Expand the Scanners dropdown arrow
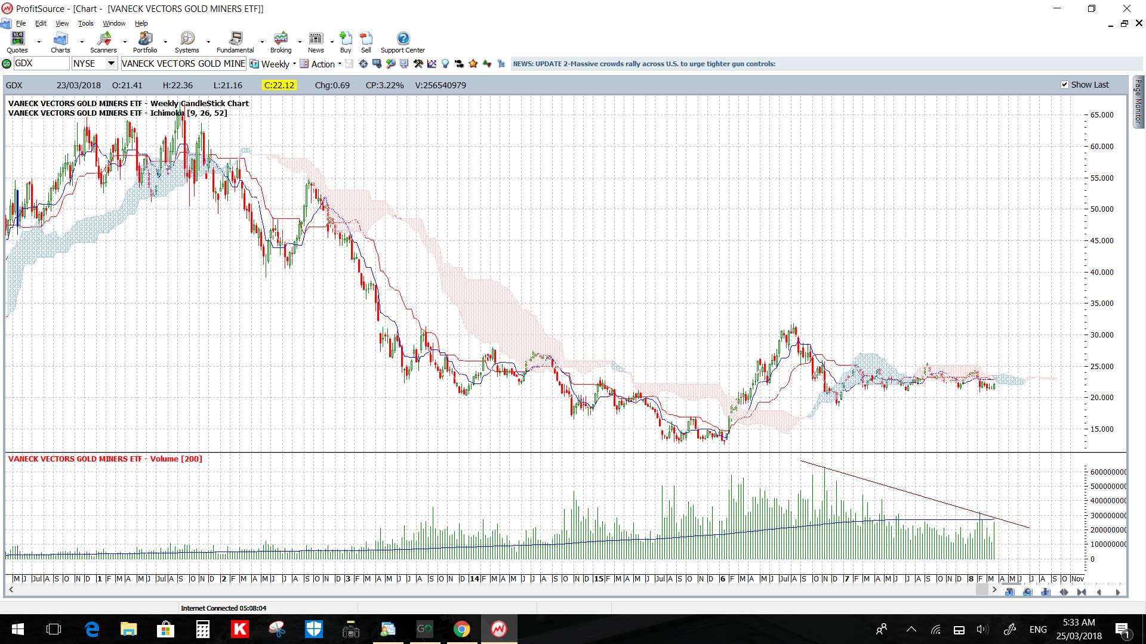This screenshot has width=1146, height=644. tap(125, 42)
